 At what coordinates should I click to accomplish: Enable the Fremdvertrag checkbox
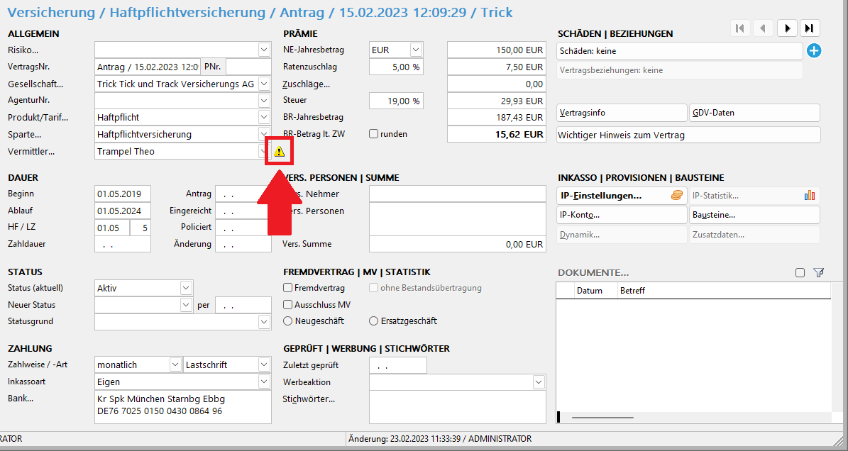[288, 288]
